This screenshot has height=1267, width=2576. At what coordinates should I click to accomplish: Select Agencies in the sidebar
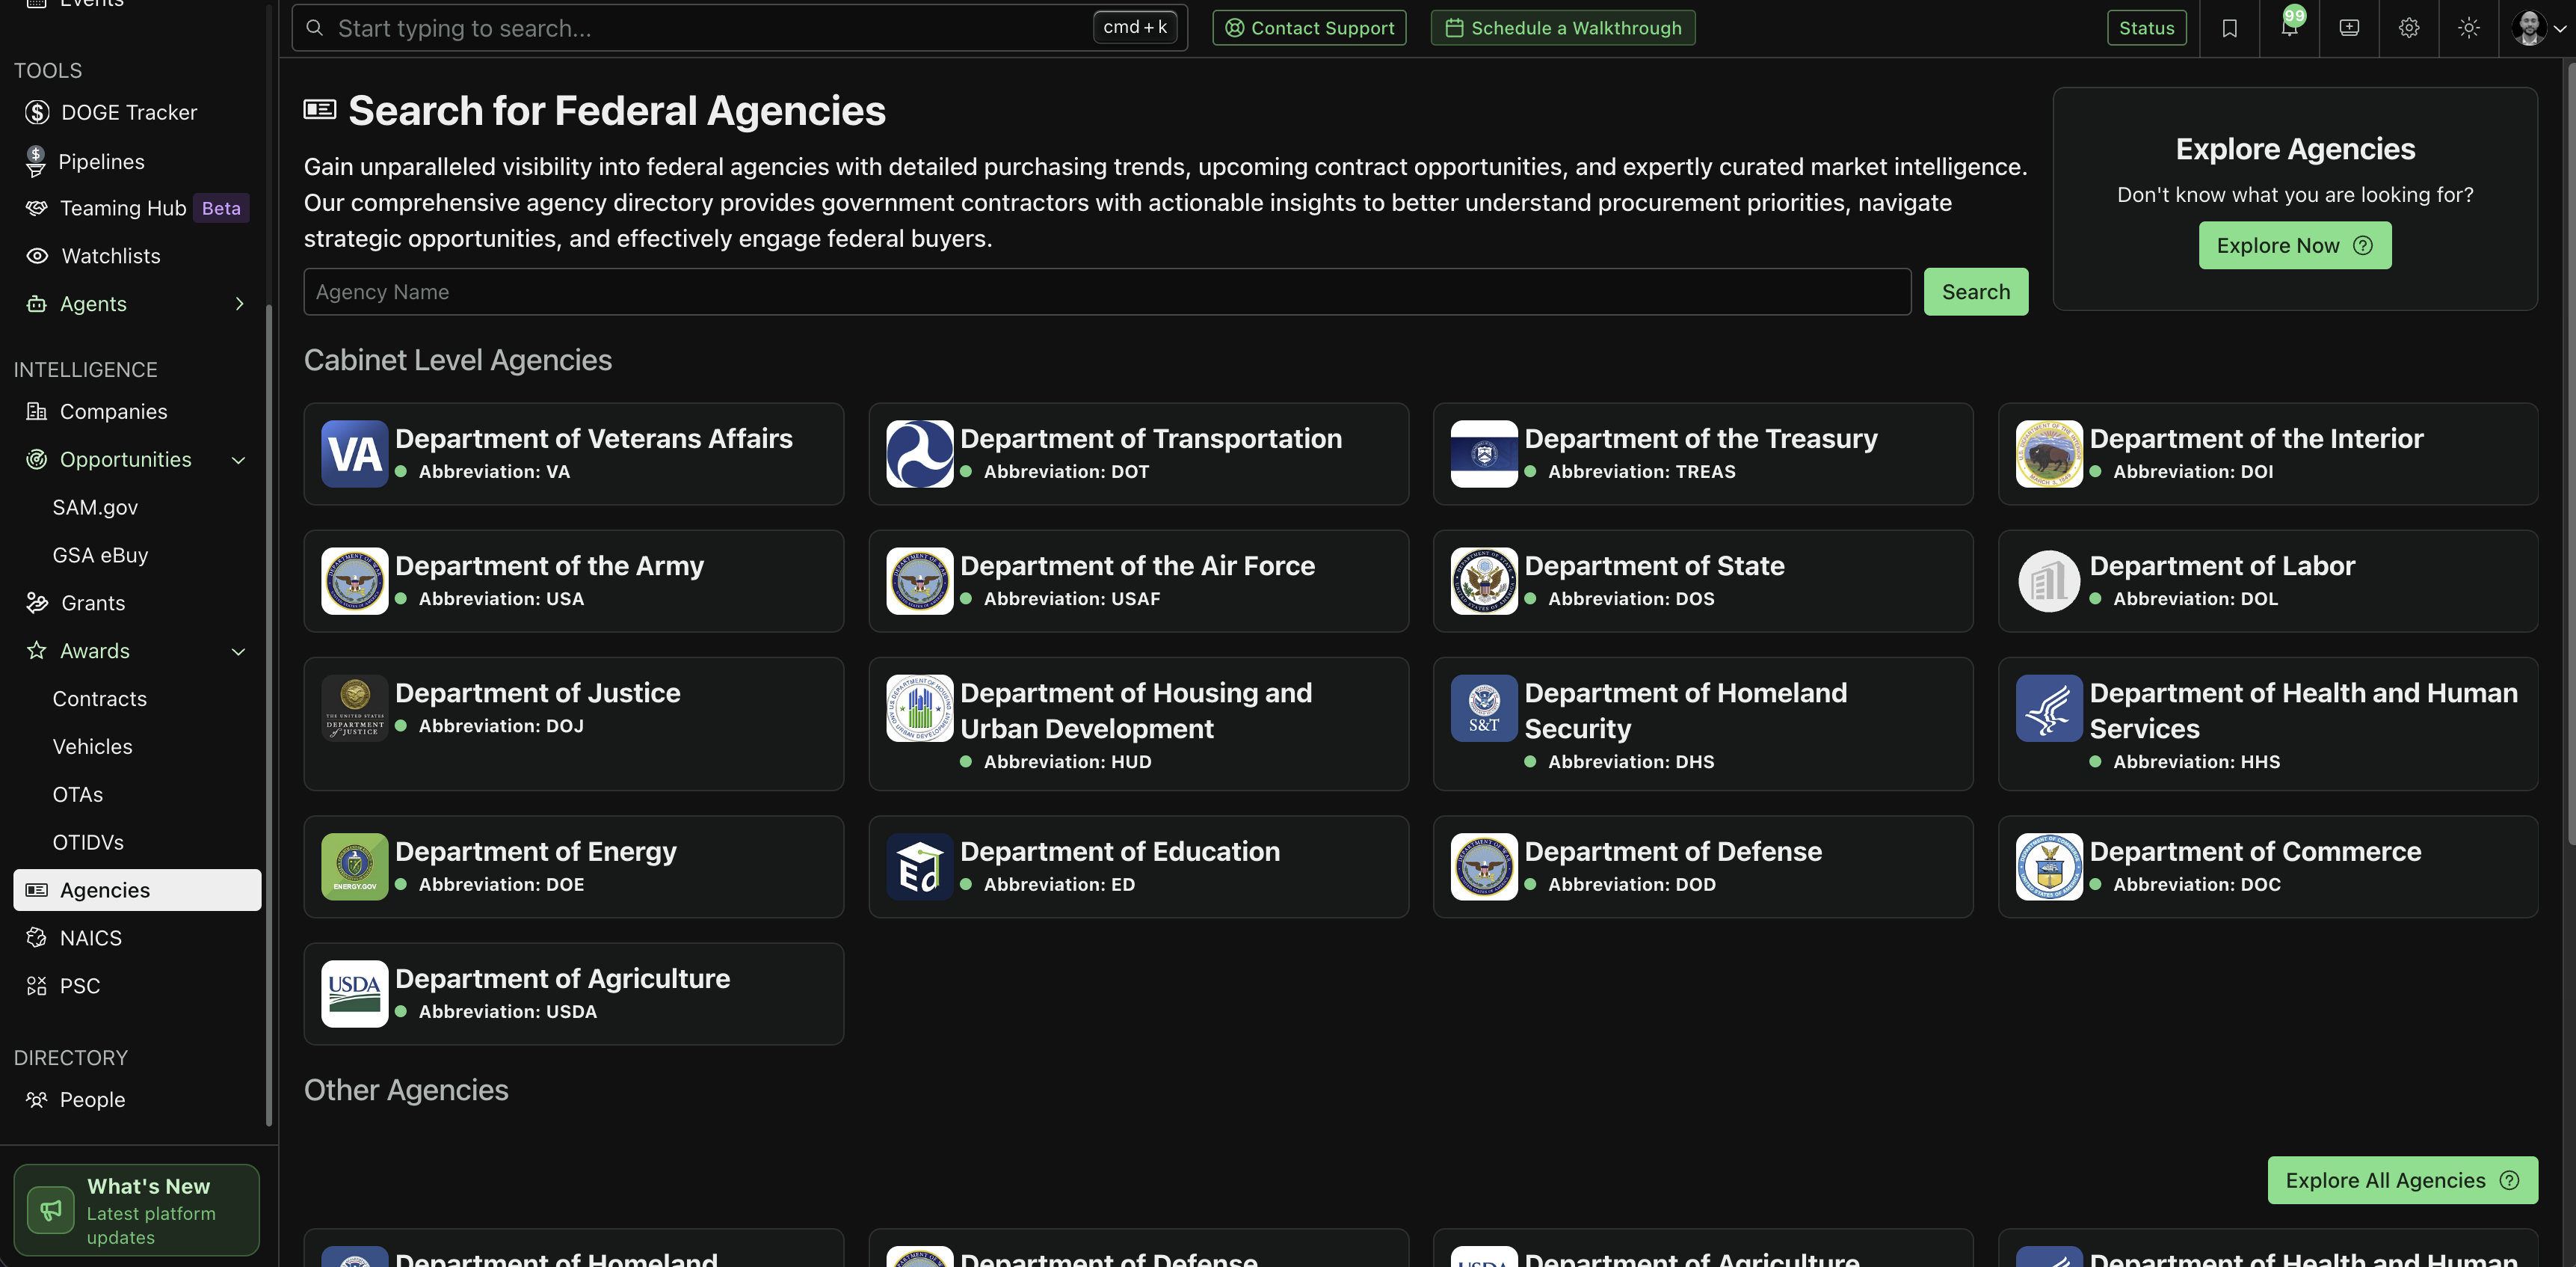point(137,890)
